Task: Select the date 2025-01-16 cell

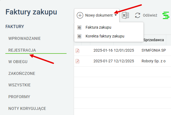Action: pos(103,50)
